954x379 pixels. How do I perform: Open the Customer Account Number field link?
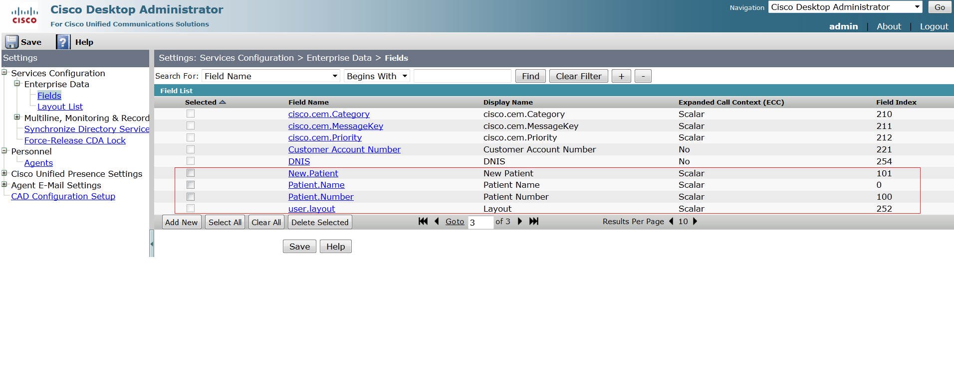coord(344,149)
